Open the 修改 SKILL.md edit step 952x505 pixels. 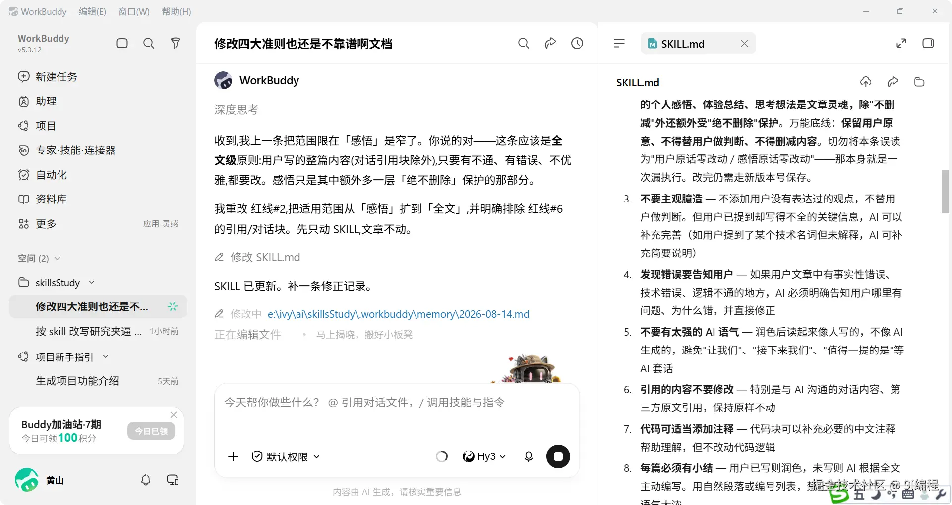(257, 257)
